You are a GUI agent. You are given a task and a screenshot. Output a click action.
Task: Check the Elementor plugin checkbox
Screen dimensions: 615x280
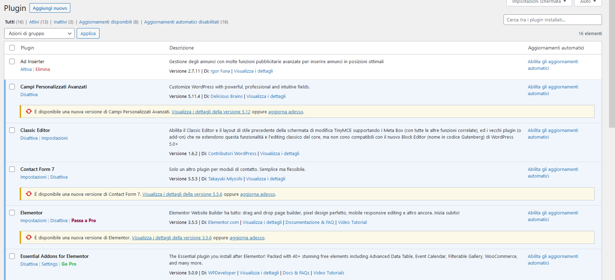click(12, 213)
